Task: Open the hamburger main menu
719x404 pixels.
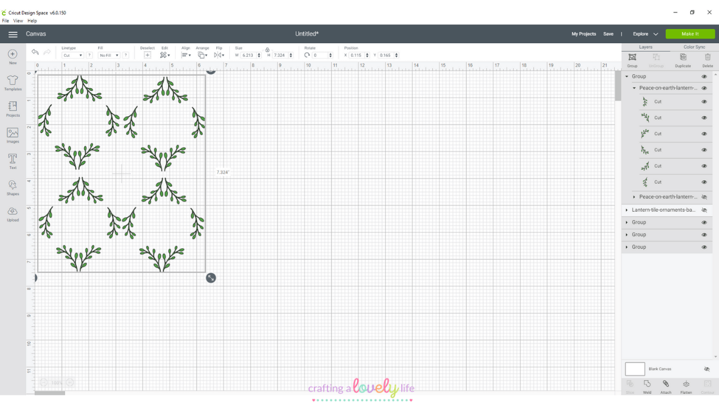Action: (13, 34)
